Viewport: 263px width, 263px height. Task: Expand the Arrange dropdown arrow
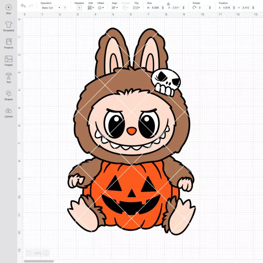pos(128,8)
